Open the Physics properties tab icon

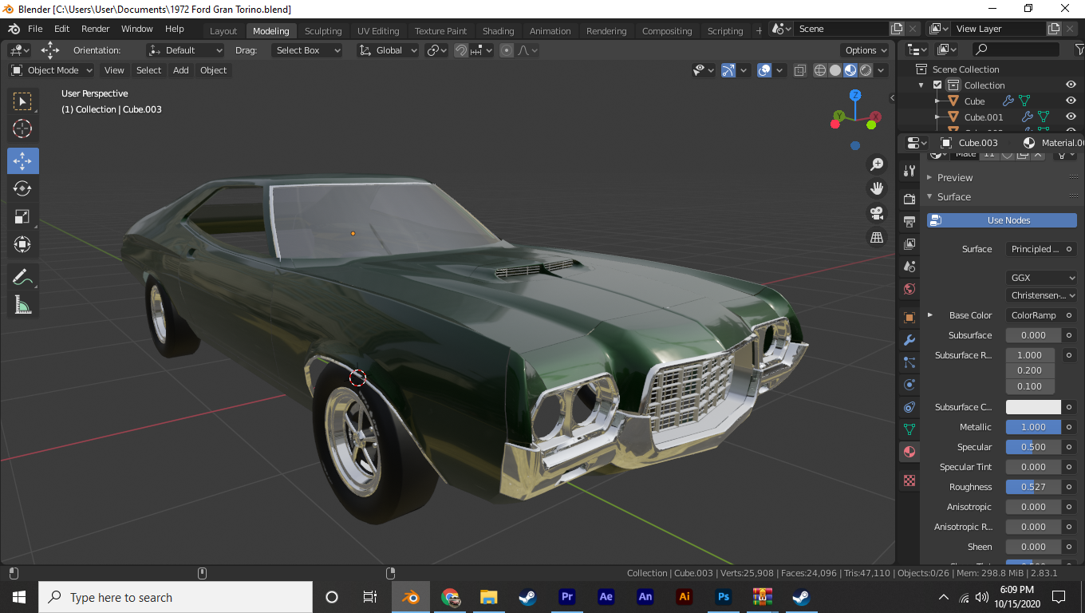pos(909,385)
